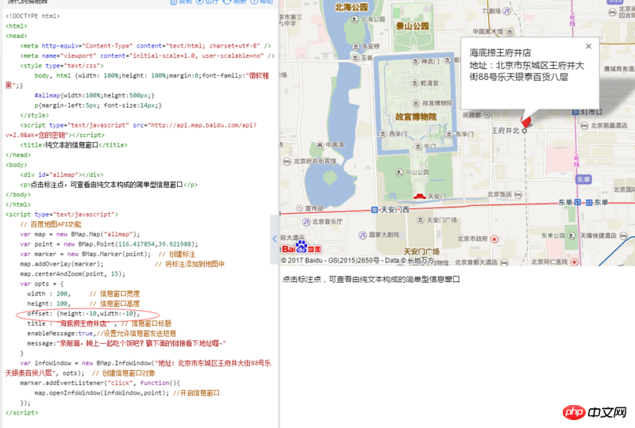Screen dimensions: 635x428
Task: Select the 民政部 POI marker
Action: point(487,115)
